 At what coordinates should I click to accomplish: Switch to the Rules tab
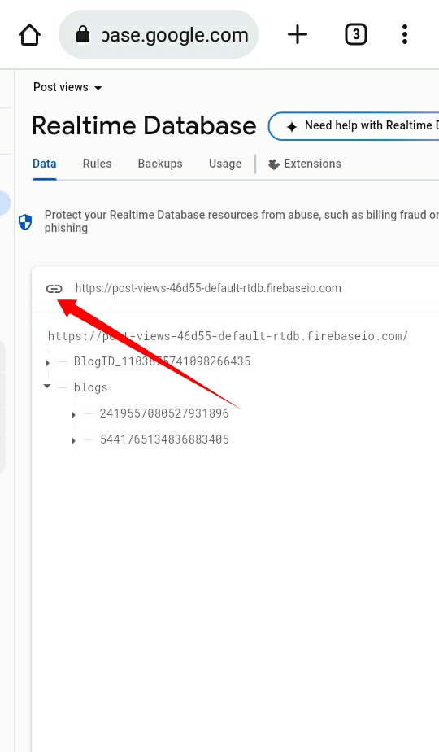tap(97, 164)
